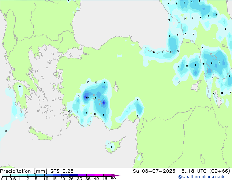Click the legend tick label '30'
This screenshot has height=180, width=232.
(x=79, y=179)
